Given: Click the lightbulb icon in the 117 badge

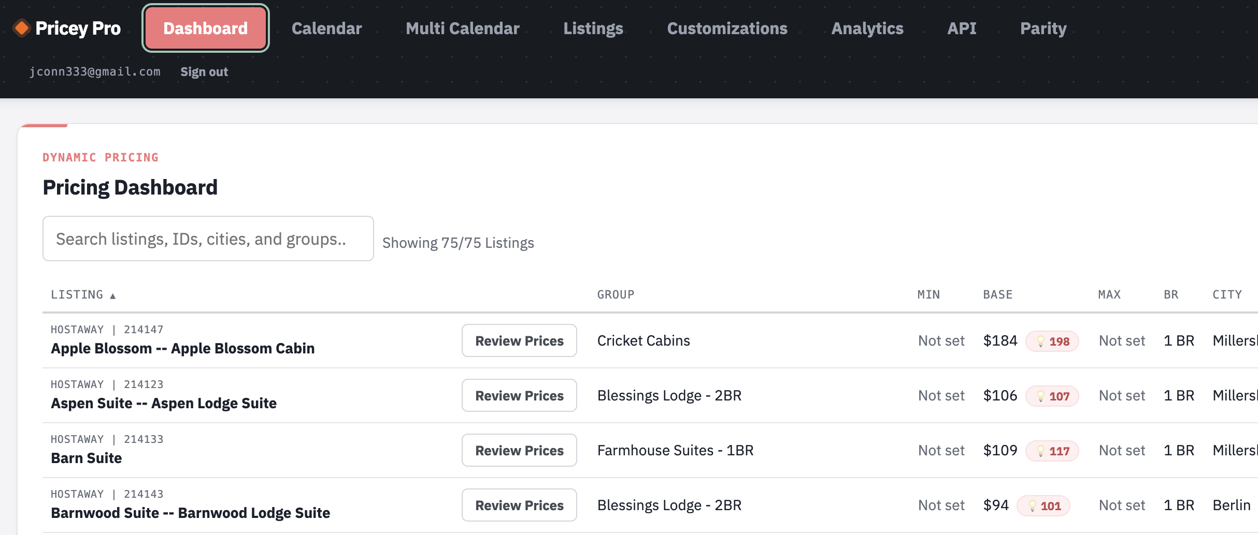Looking at the screenshot, I should [1040, 451].
